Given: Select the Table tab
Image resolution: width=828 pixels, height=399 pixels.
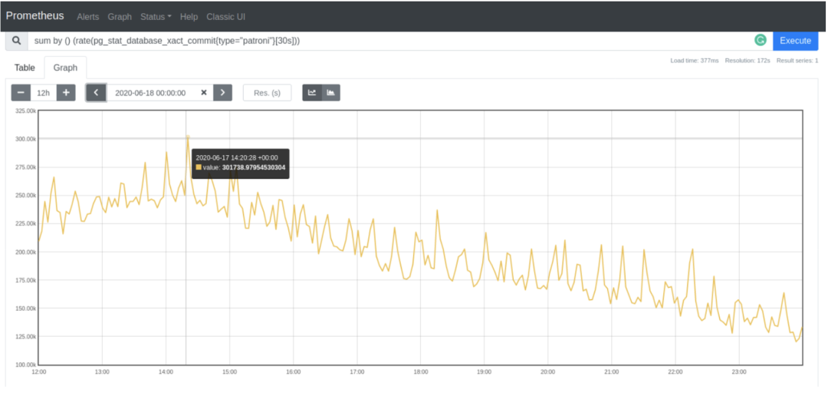Looking at the screenshot, I should tap(25, 68).
